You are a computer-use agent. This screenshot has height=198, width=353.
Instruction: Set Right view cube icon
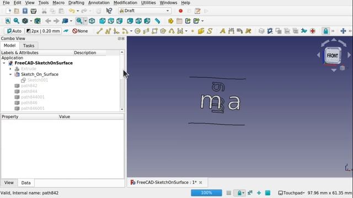coord(120,21)
